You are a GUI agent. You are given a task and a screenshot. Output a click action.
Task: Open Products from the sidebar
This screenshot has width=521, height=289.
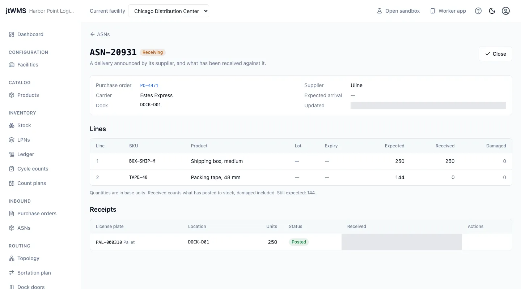40,95
